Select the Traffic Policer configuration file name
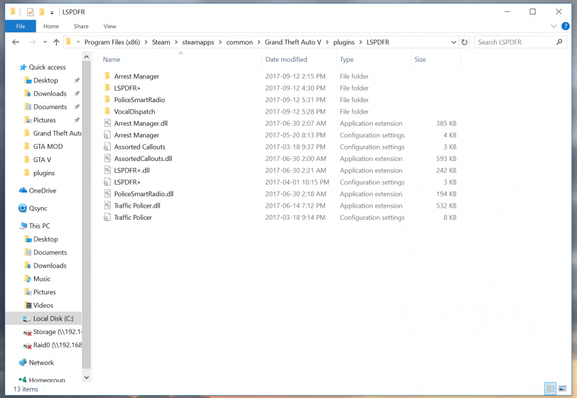Screen dimensions: 577x398 pyautogui.click(x=133, y=217)
